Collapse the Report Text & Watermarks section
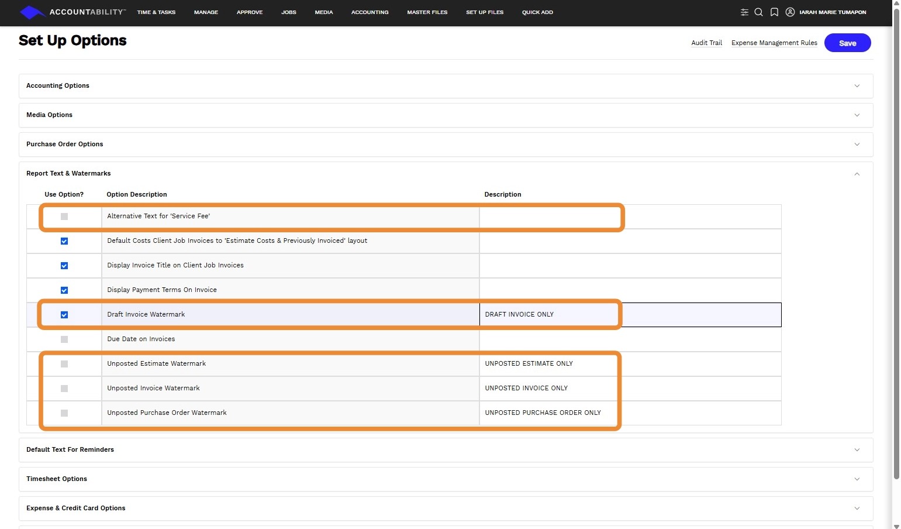Image resolution: width=901 pixels, height=529 pixels. click(857, 174)
